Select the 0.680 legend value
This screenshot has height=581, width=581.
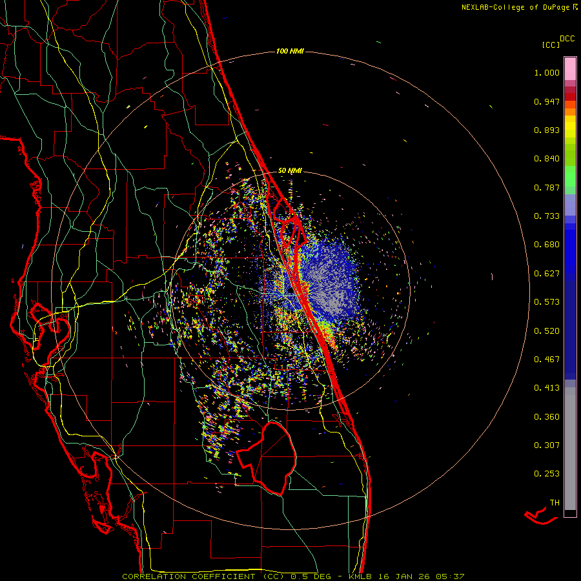point(547,245)
